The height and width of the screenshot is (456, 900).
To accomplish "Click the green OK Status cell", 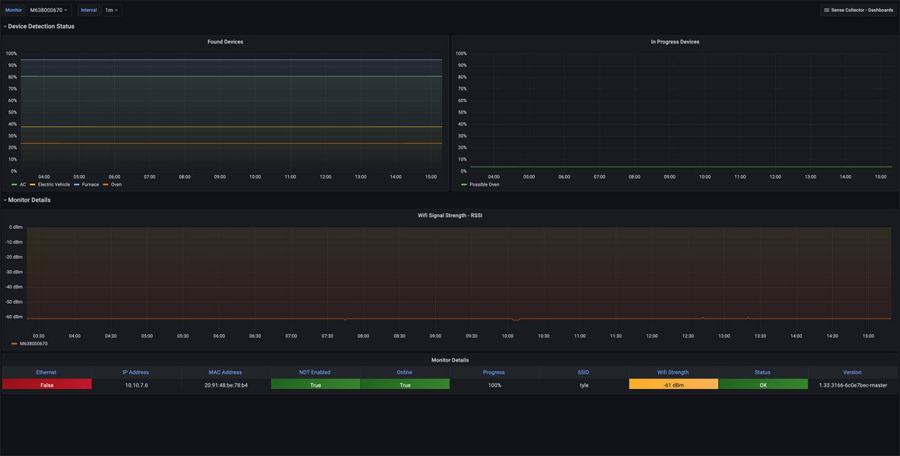I will click(763, 385).
